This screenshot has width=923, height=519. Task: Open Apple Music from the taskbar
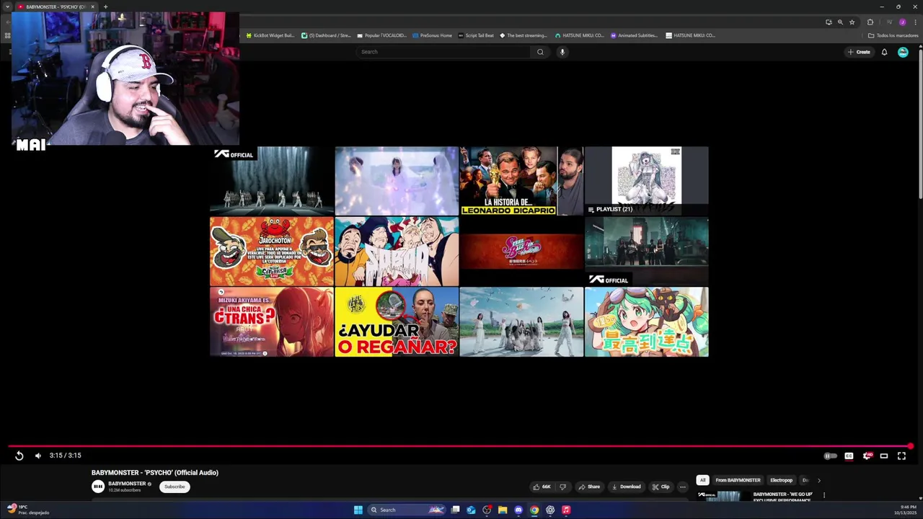point(566,510)
